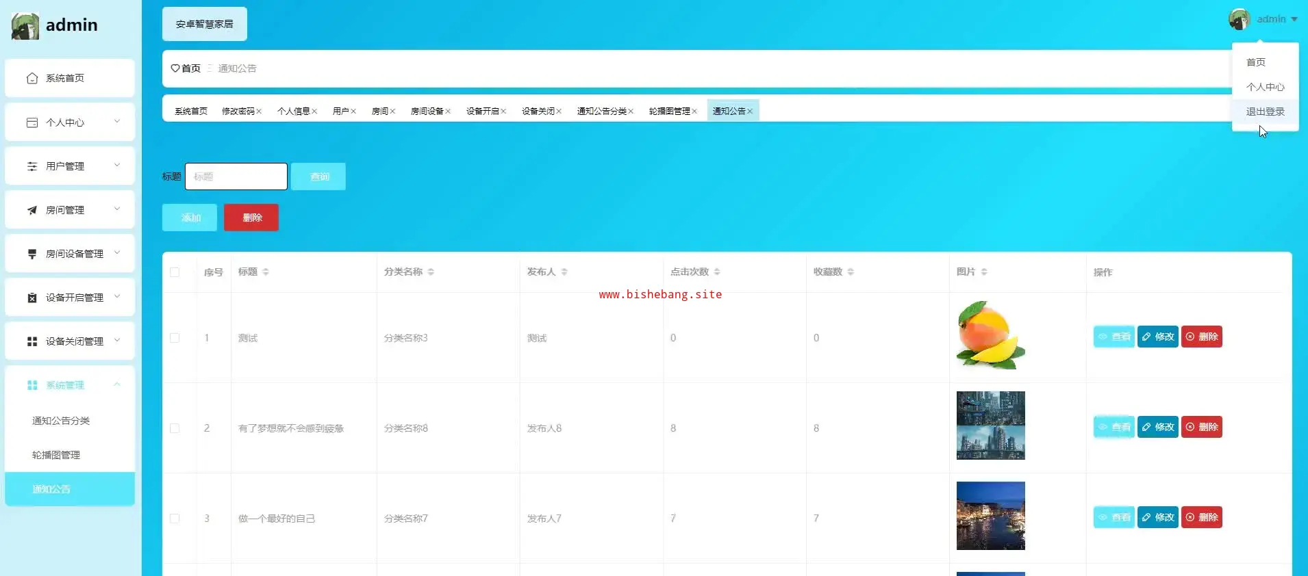Click the 个人中心 card icon in sidebar
The height and width of the screenshot is (576, 1308).
pyautogui.click(x=32, y=122)
